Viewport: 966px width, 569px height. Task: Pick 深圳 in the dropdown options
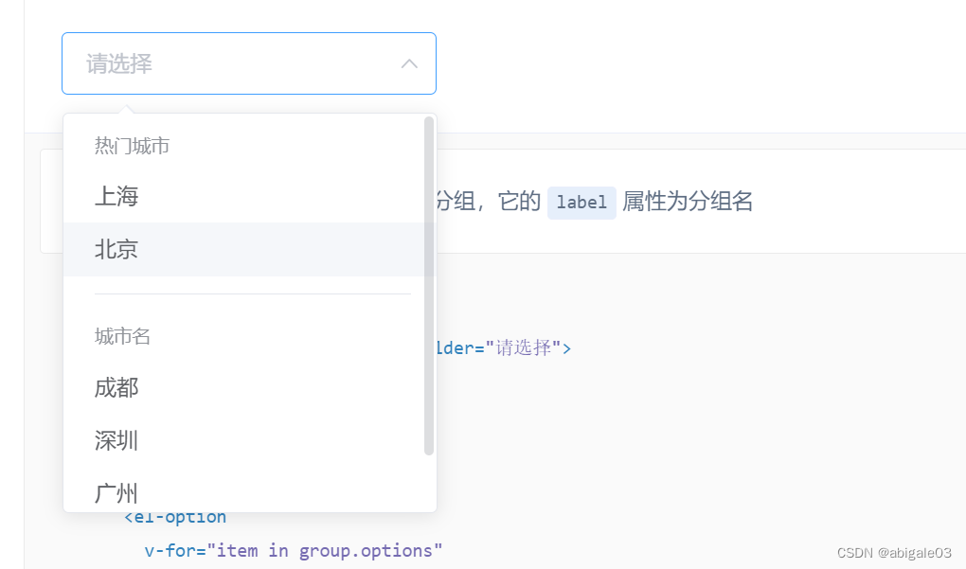244,441
